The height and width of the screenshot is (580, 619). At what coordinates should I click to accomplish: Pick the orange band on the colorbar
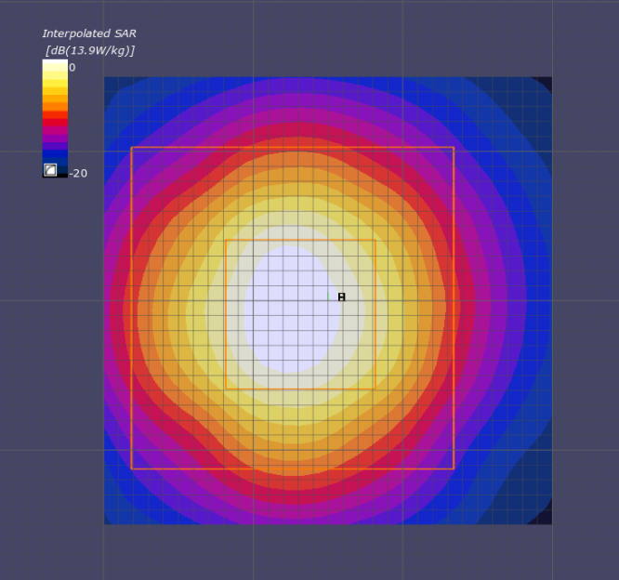55,107
